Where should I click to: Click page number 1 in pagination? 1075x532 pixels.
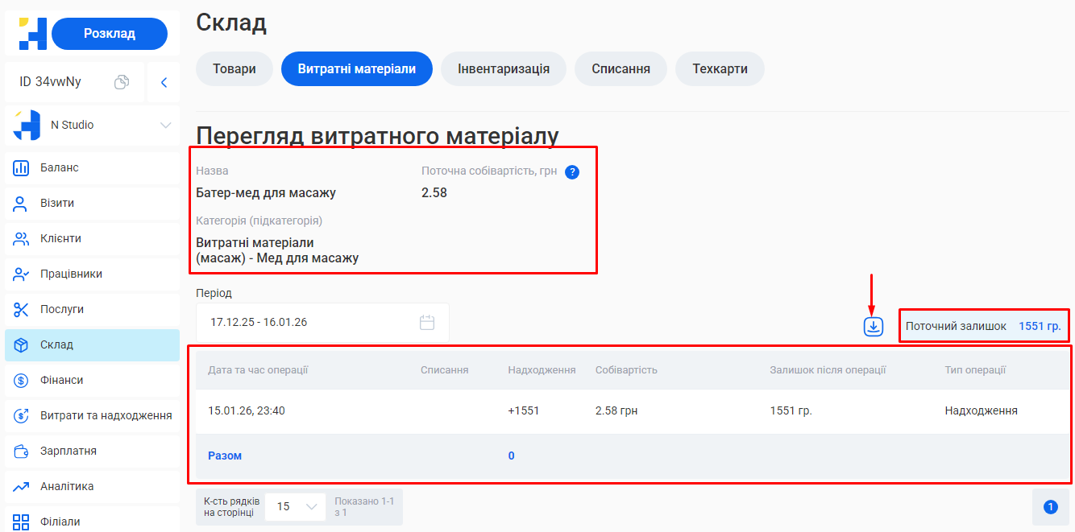click(1050, 507)
